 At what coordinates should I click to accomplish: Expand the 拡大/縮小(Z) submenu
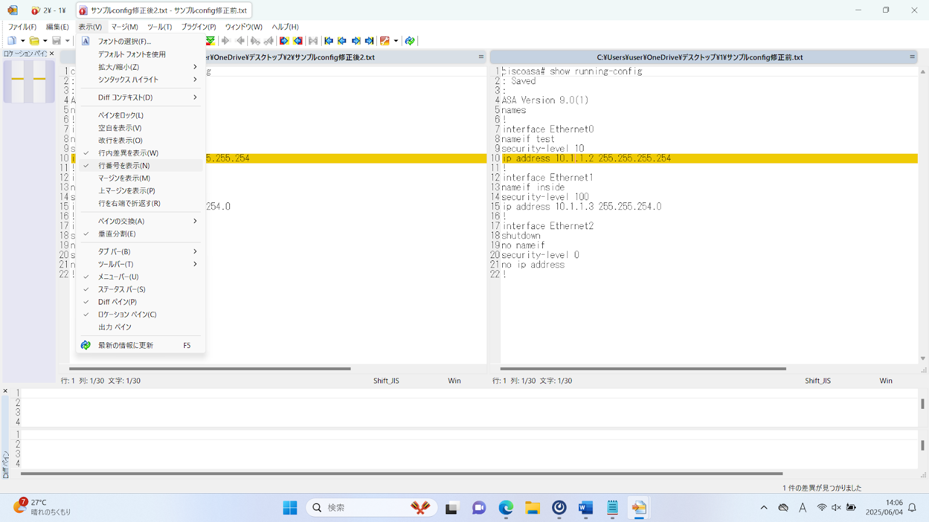coord(141,67)
